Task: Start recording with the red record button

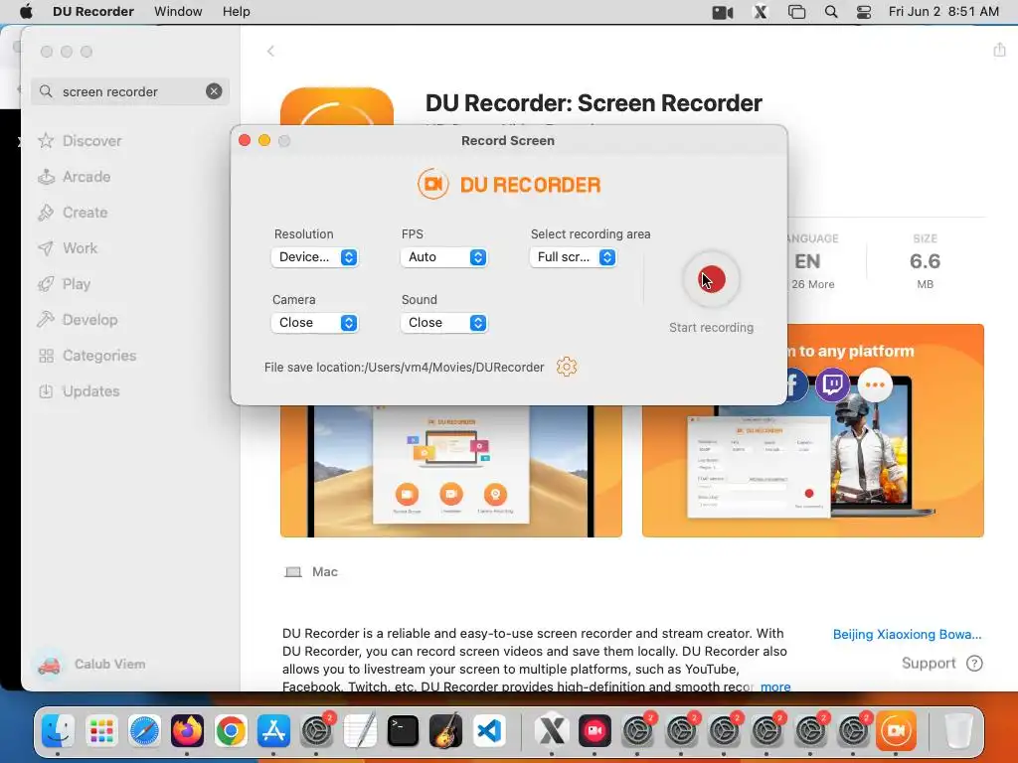Action: click(712, 279)
